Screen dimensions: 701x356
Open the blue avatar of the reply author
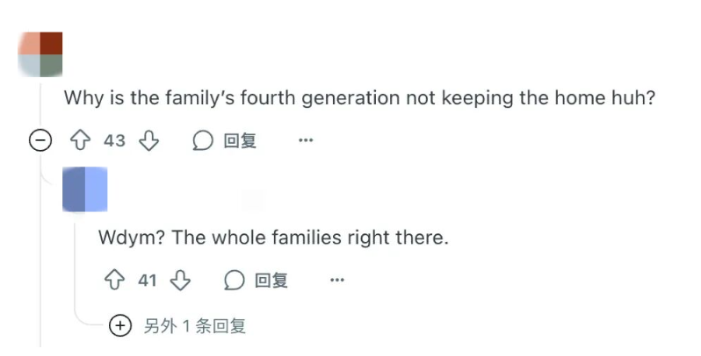click(x=85, y=189)
